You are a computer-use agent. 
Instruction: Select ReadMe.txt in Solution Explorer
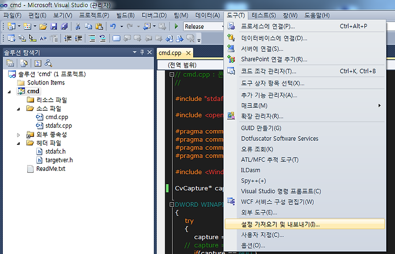(x=50, y=168)
